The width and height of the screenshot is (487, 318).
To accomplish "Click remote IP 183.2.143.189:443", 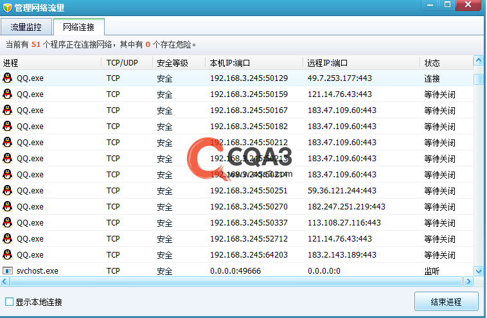I will [342, 254].
